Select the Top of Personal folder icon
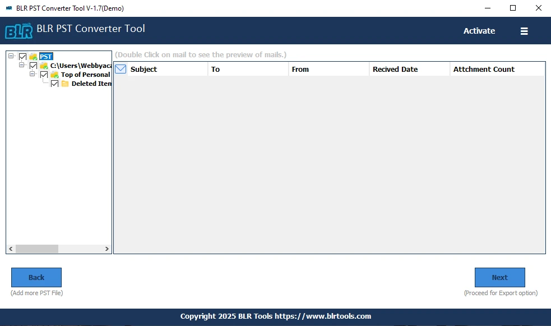This screenshot has height=326, width=551. point(55,74)
